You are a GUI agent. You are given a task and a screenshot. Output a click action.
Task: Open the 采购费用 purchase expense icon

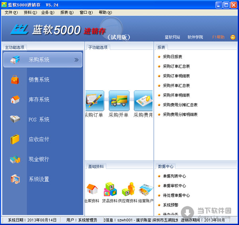tap(143, 101)
